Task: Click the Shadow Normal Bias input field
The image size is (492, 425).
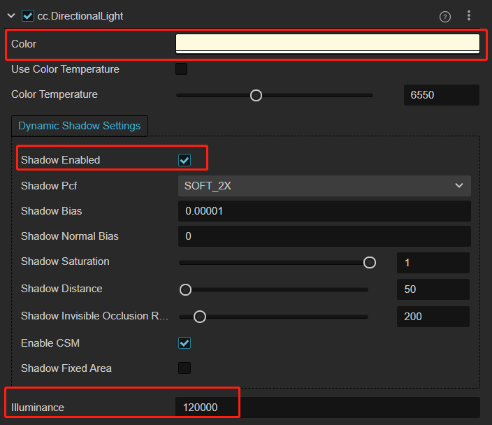Action: [324, 236]
